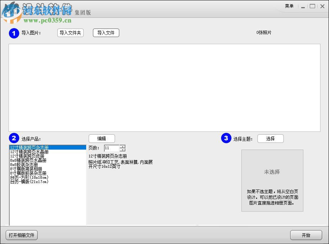Click the 导入文件夹 import folder button
This screenshot has height=244, width=329.
70,32
